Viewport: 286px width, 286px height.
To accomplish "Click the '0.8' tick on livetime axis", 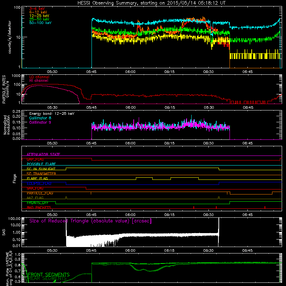I will 18,265.
